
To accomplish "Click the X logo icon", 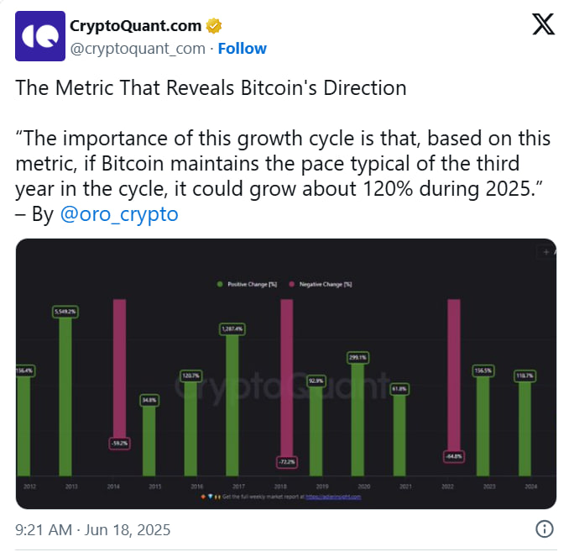I will click(543, 25).
